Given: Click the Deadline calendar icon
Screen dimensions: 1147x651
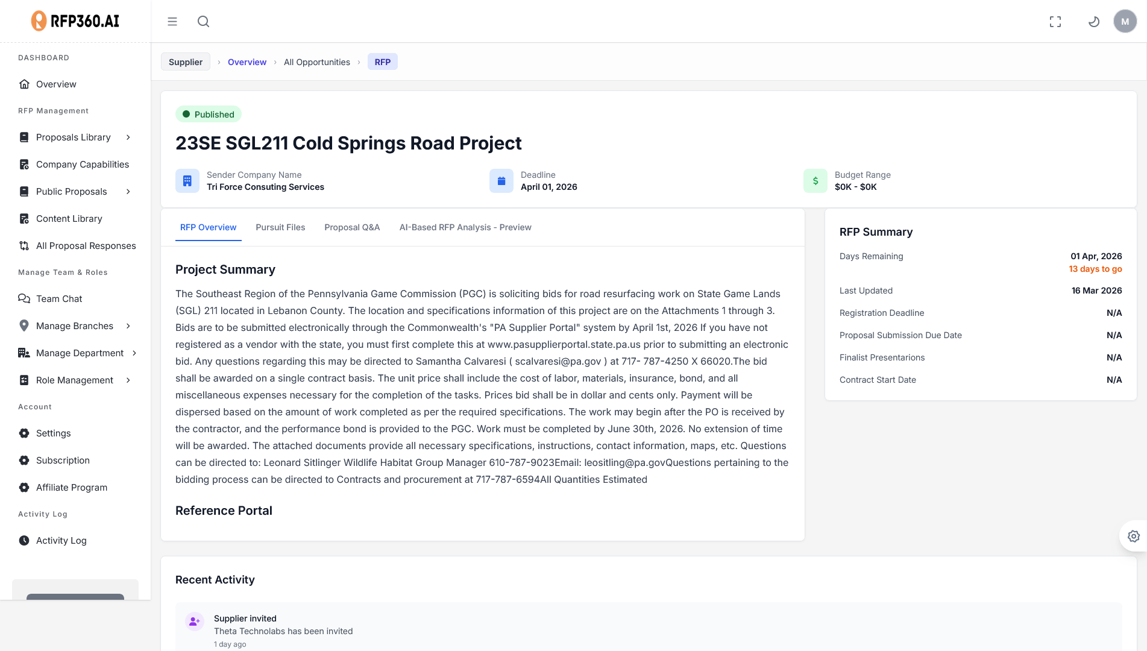Looking at the screenshot, I should pyautogui.click(x=501, y=181).
